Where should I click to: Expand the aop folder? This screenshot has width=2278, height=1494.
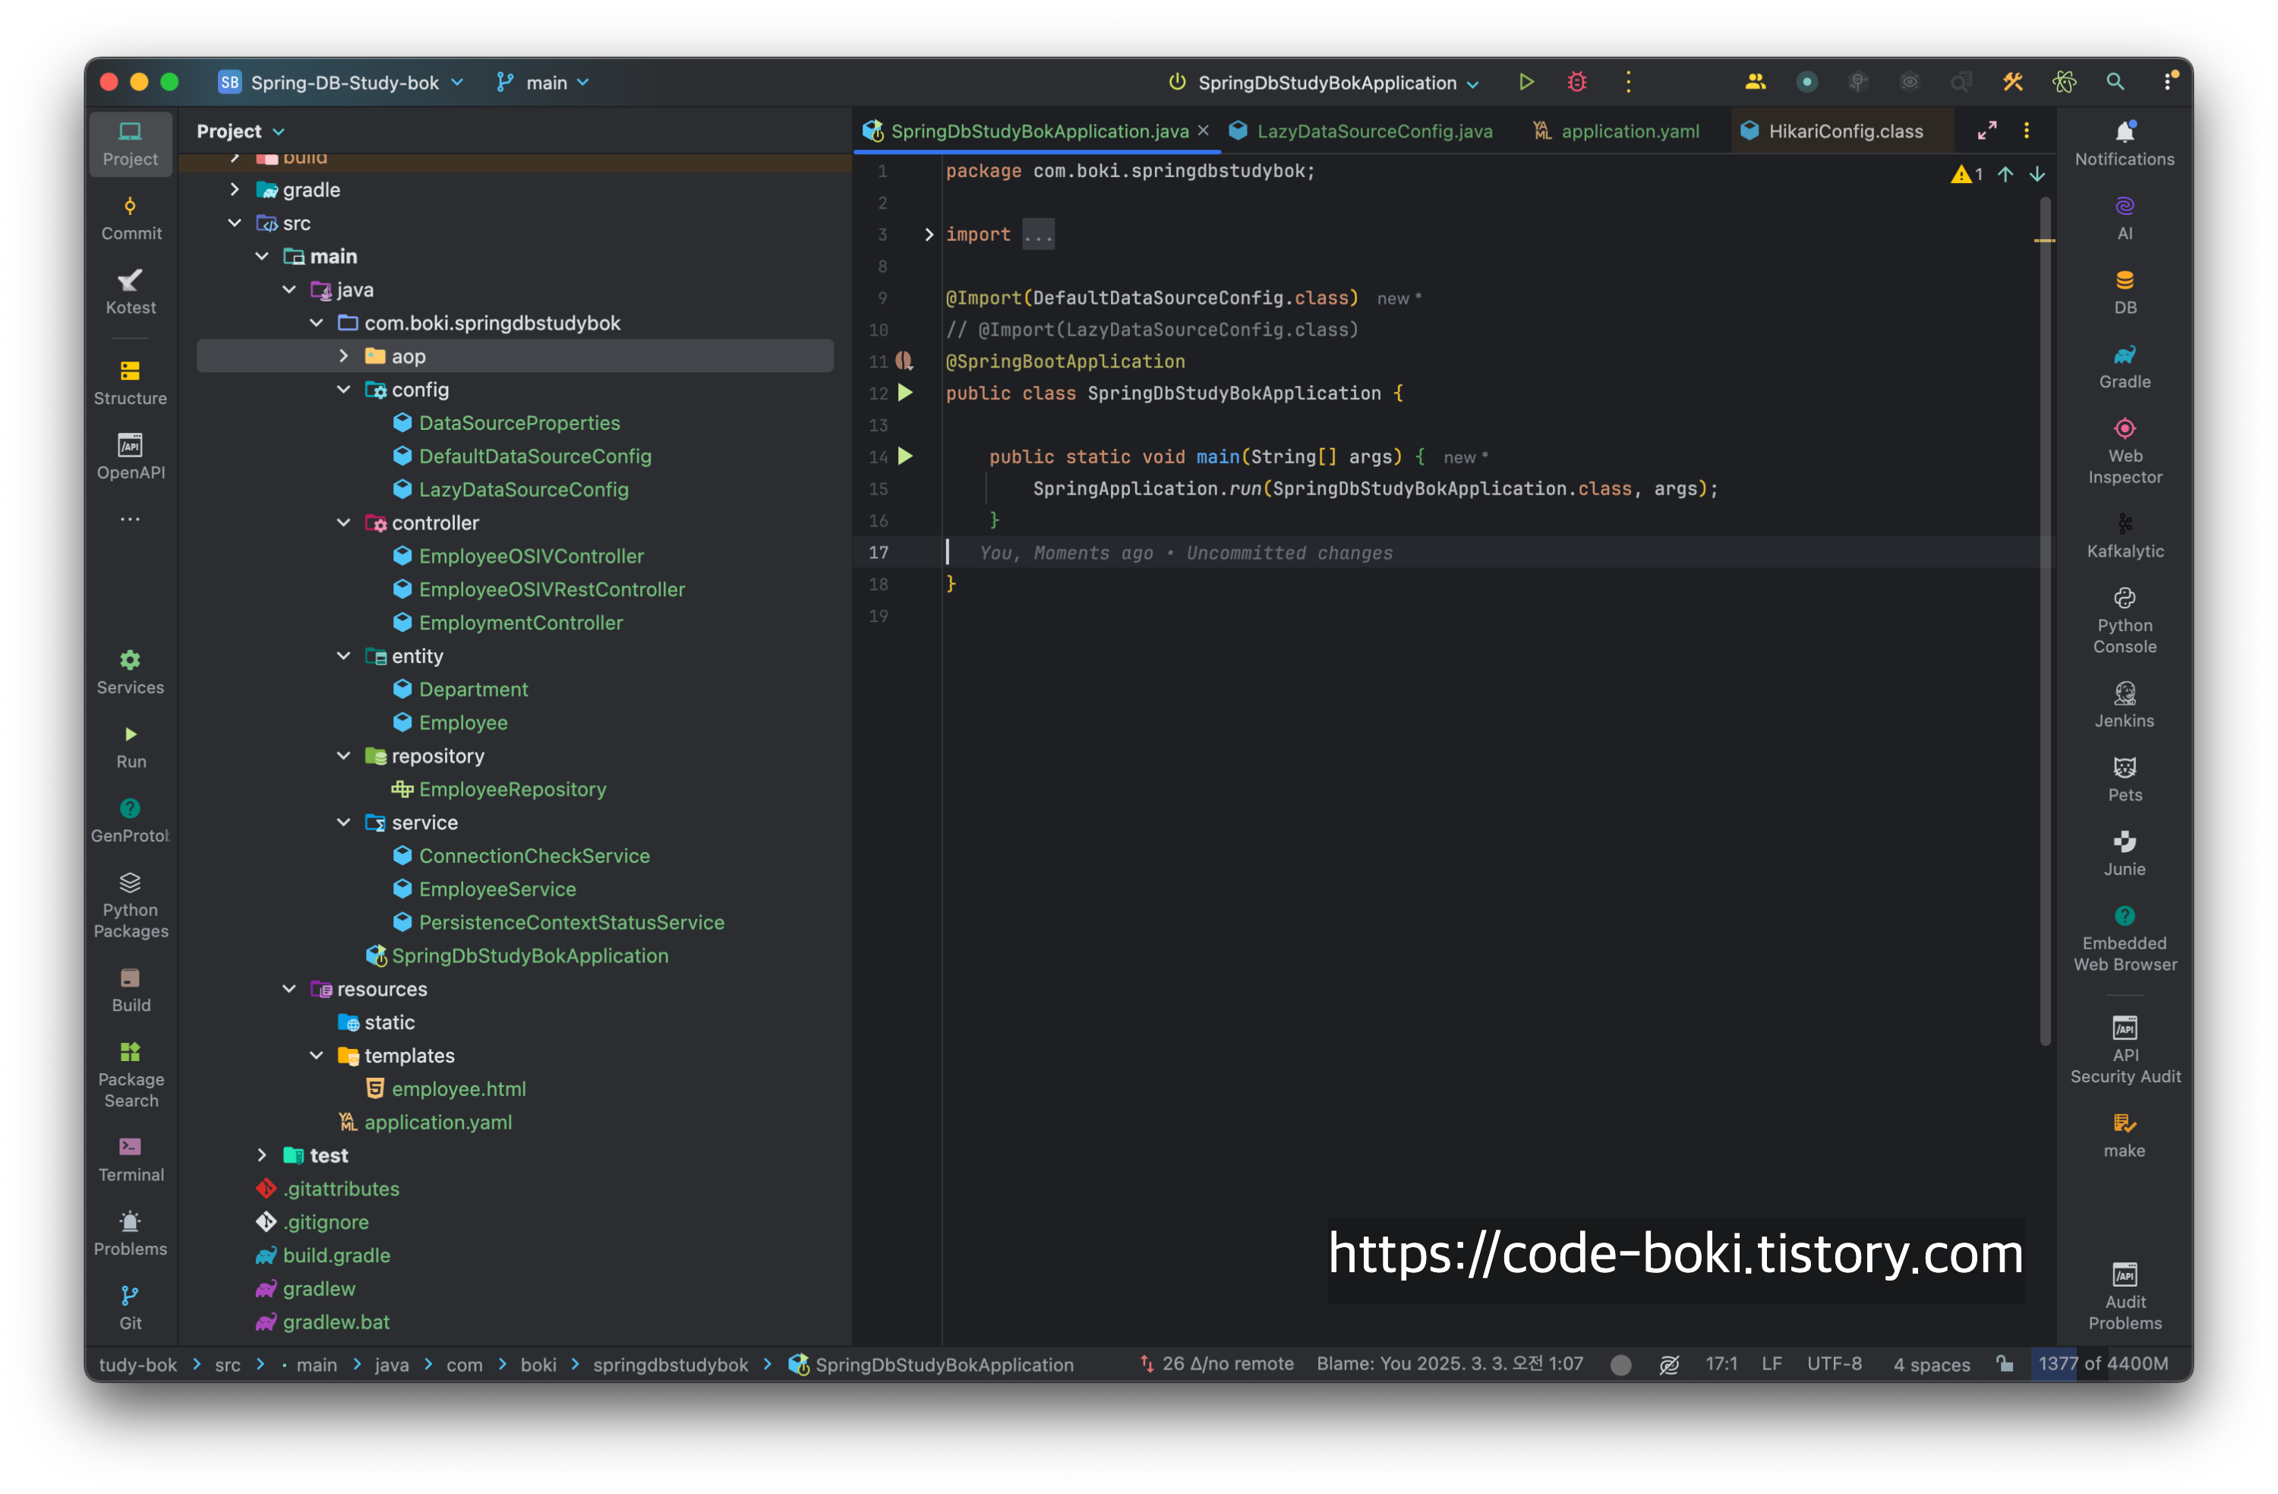click(344, 356)
